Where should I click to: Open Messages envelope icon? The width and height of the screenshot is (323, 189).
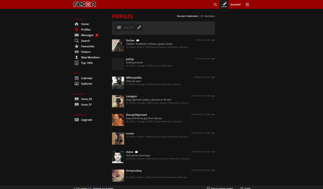77,35
